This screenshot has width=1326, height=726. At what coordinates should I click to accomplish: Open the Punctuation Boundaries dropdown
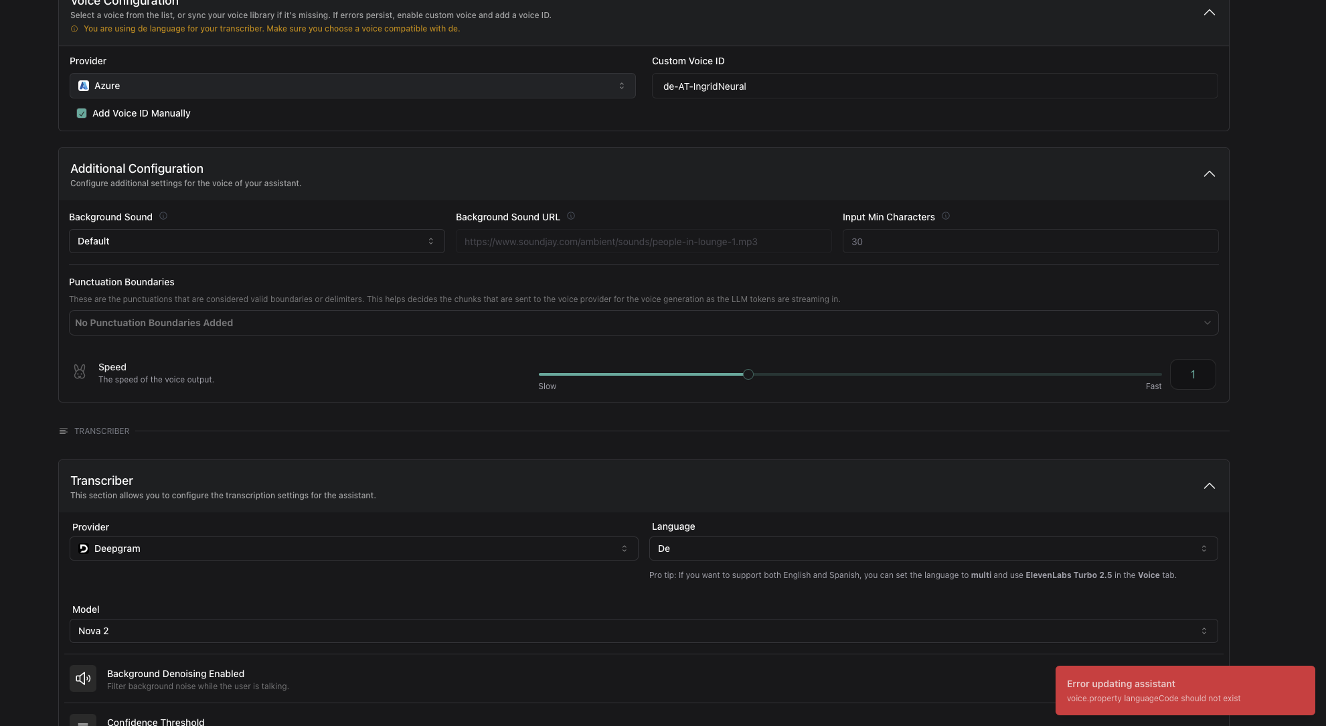click(x=643, y=323)
